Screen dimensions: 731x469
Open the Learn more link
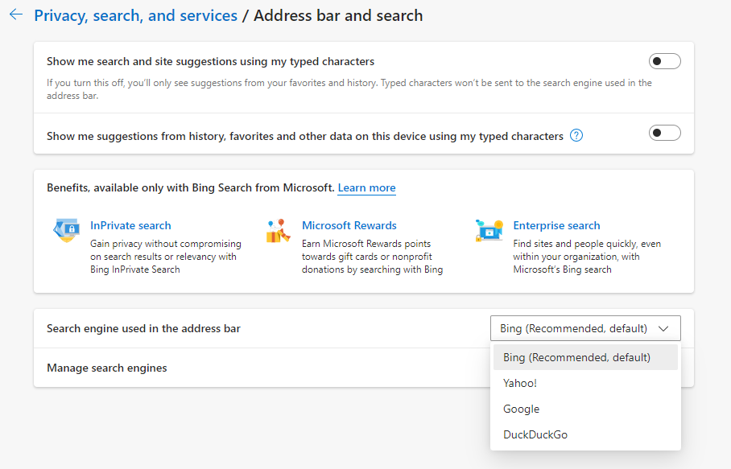(366, 187)
